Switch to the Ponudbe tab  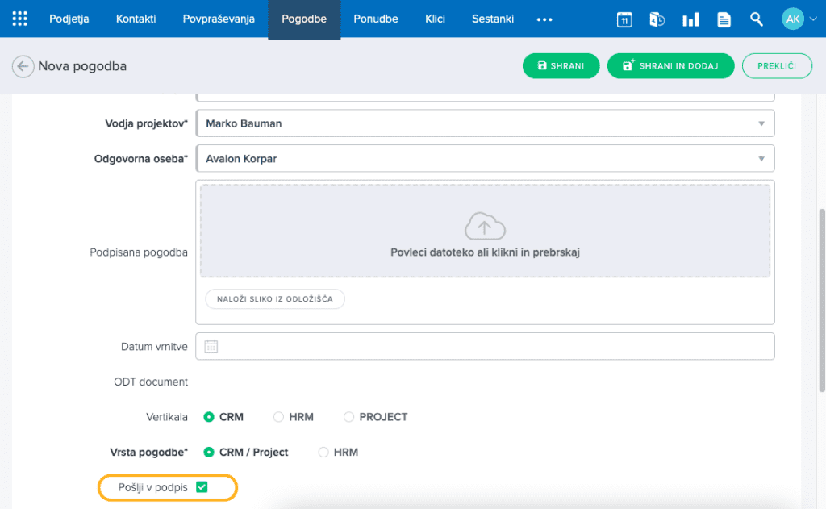[x=375, y=19]
